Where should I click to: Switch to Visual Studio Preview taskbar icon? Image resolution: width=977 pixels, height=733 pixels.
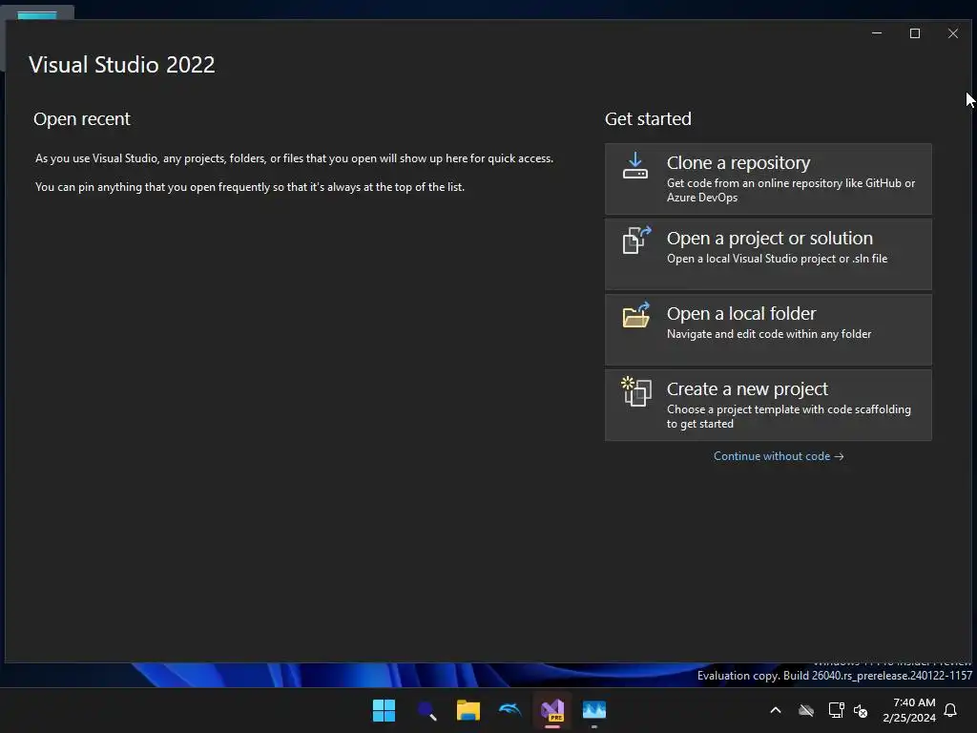tap(552, 710)
